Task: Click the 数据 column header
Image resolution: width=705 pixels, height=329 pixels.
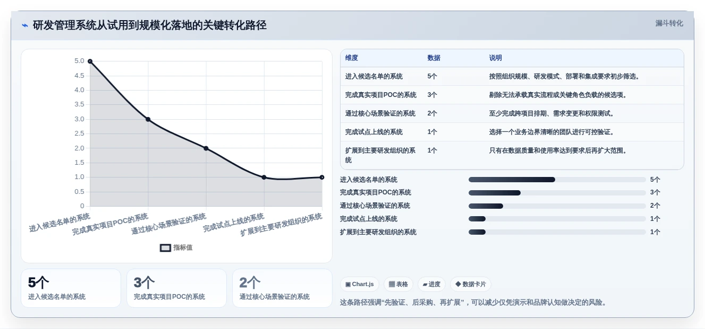Action: coord(434,58)
